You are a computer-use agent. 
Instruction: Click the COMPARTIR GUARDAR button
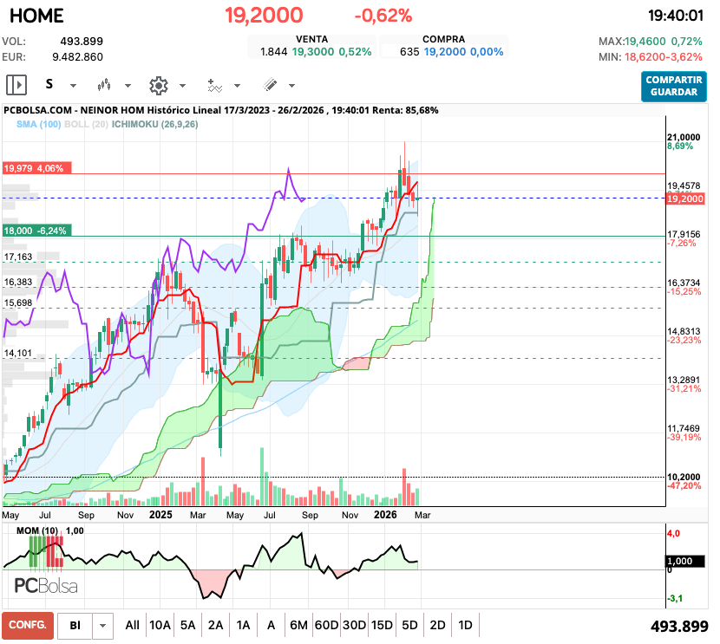click(674, 86)
